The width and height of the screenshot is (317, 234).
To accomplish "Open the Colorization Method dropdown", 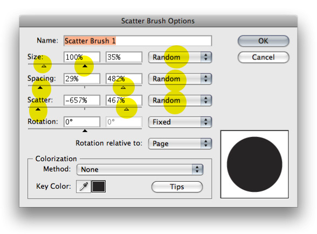I will tap(140, 169).
